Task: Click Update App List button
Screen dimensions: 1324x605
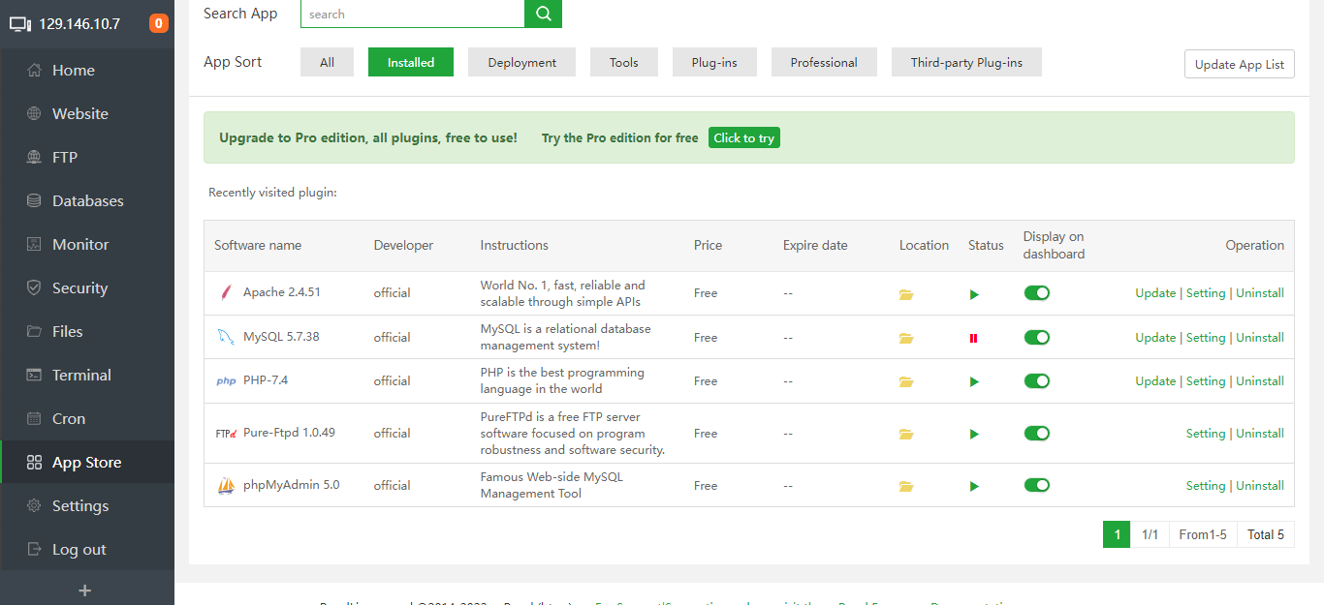Action: coord(1239,64)
